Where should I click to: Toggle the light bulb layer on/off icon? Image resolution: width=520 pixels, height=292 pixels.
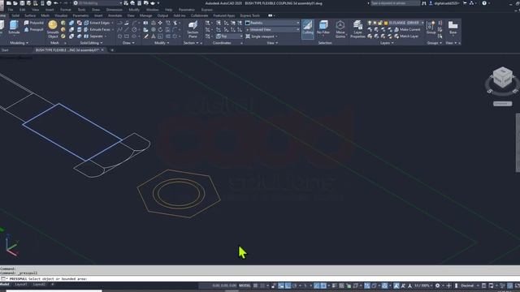(x=370, y=23)
